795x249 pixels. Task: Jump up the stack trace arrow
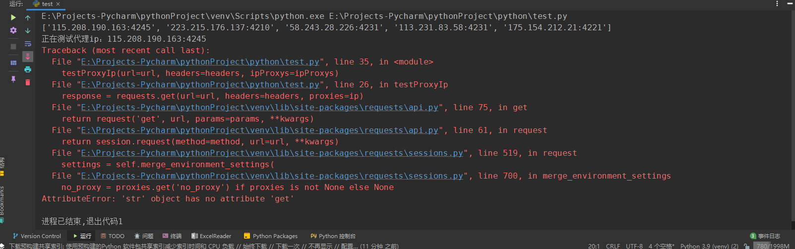[28, 18]
